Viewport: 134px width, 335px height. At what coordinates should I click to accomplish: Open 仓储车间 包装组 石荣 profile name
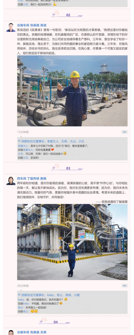[x=32, y=332]
